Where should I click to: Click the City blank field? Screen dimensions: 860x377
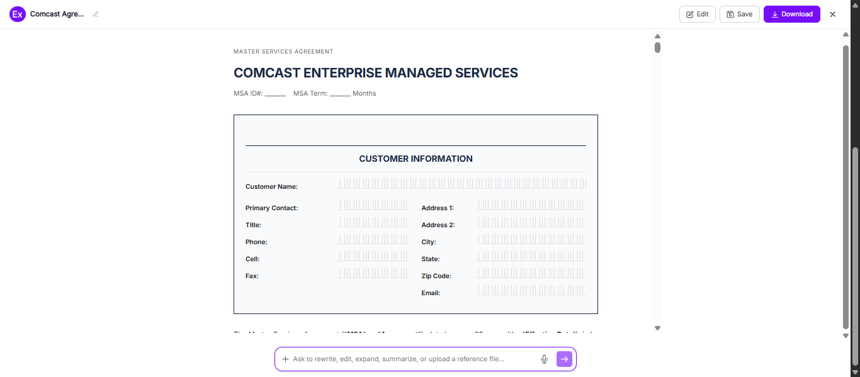(532, 239)
